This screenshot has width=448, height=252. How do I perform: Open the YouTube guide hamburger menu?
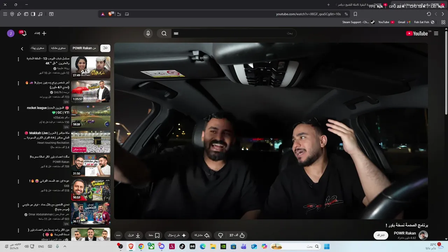[436, 34]
